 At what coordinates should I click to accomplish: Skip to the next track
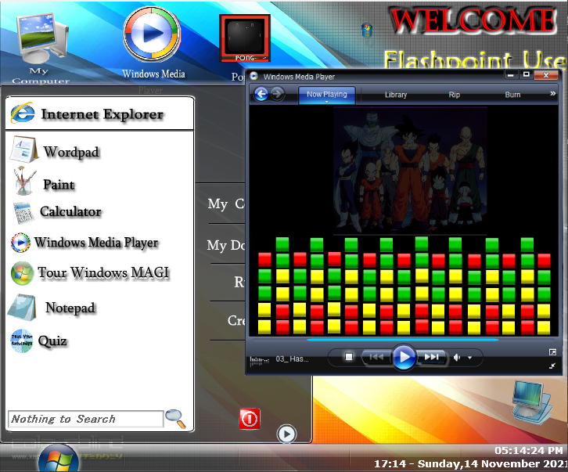(x=431, y=357)
